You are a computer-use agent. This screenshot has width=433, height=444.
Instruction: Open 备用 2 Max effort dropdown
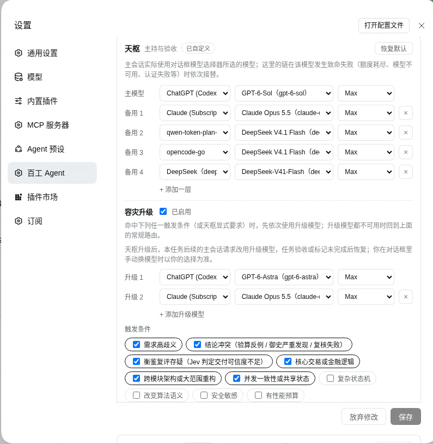pos(366,133)
